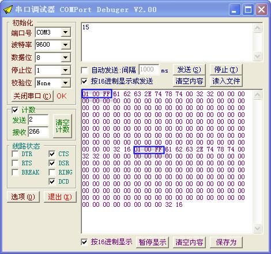271x254 pixels.
Task: Click the 发送 count field showing 2
Action: click(x=38, y=120)
